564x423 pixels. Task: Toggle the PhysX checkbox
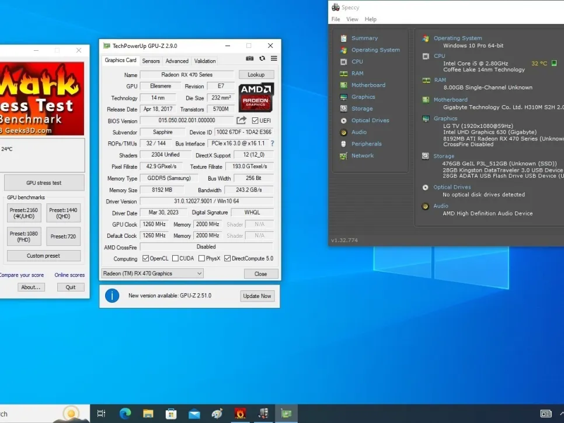(202, 258)
